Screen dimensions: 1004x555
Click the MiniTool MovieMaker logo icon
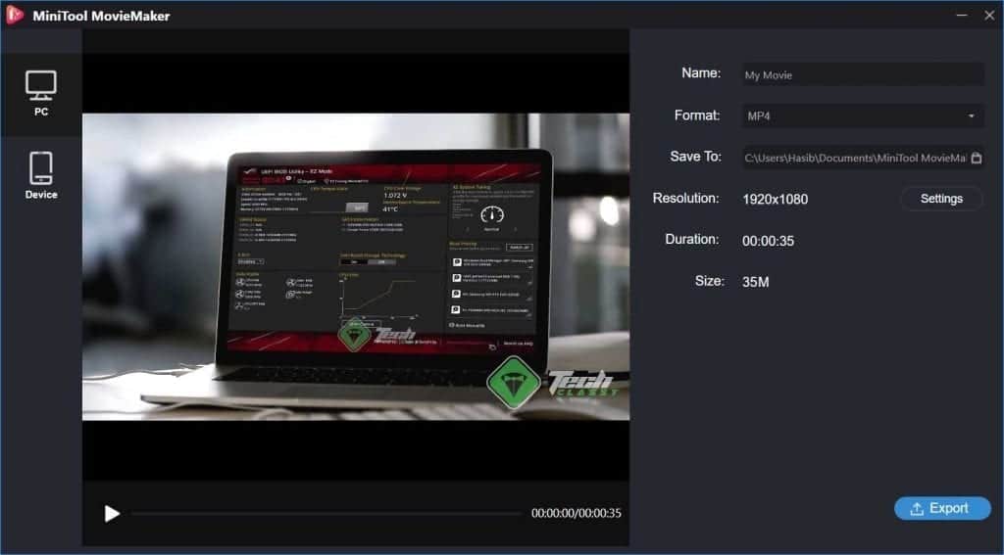tap(14, 16)
